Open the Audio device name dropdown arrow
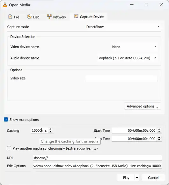 click(x=155, y=58)
